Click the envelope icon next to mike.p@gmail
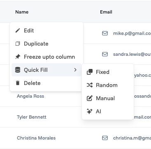The height and width of the screenshot is (149, 151). pyautogui.click(x=105, y=33)
